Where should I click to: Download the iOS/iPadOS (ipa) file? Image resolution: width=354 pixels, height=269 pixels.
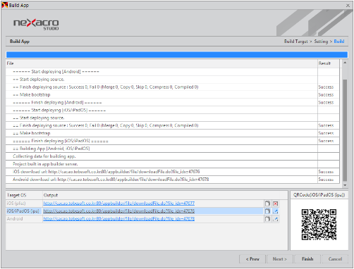(x=276, y=211)
